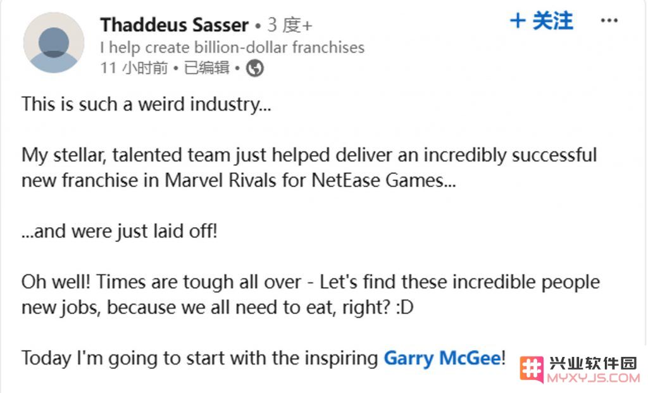648x393 pixels.
Task: Click the MYXYJS.COM watermark text
Action: (x=594, y=378)
